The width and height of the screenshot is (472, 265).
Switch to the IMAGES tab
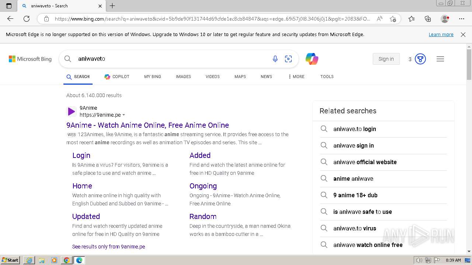tap(183, 77)
